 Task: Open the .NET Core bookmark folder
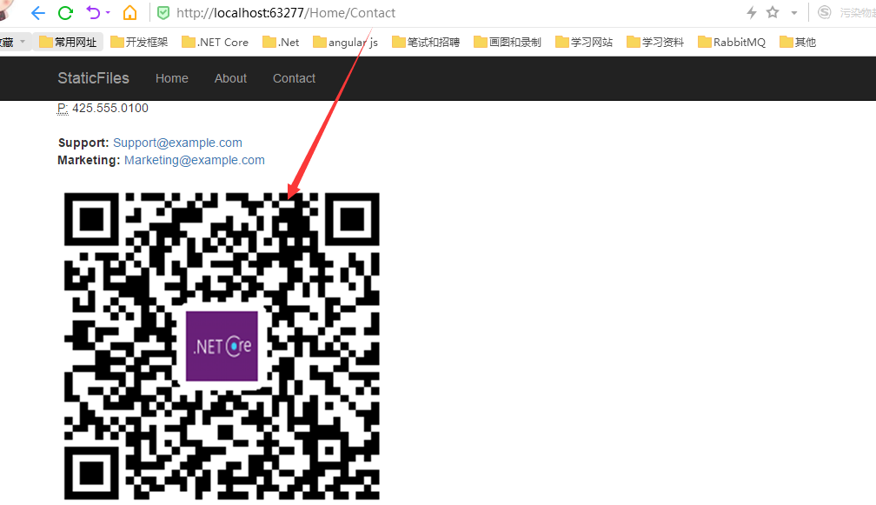216,42
